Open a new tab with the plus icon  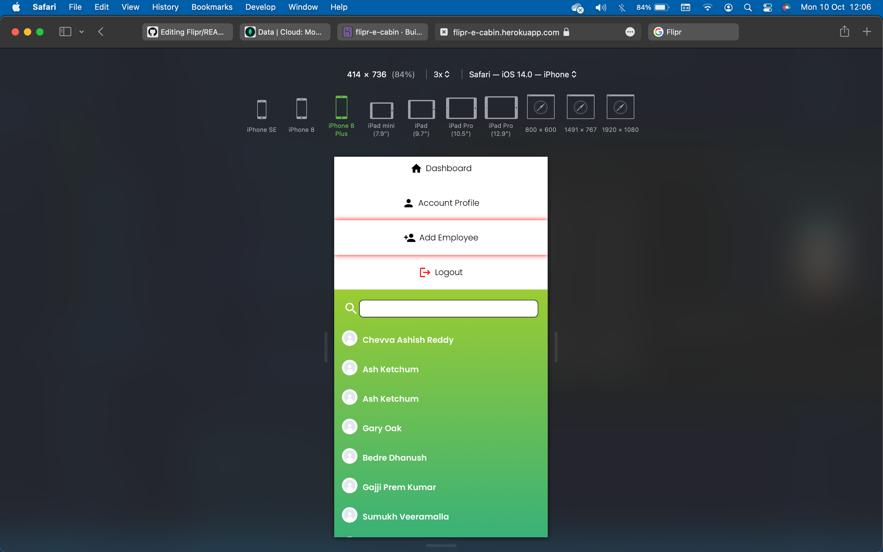coord(866,32)
